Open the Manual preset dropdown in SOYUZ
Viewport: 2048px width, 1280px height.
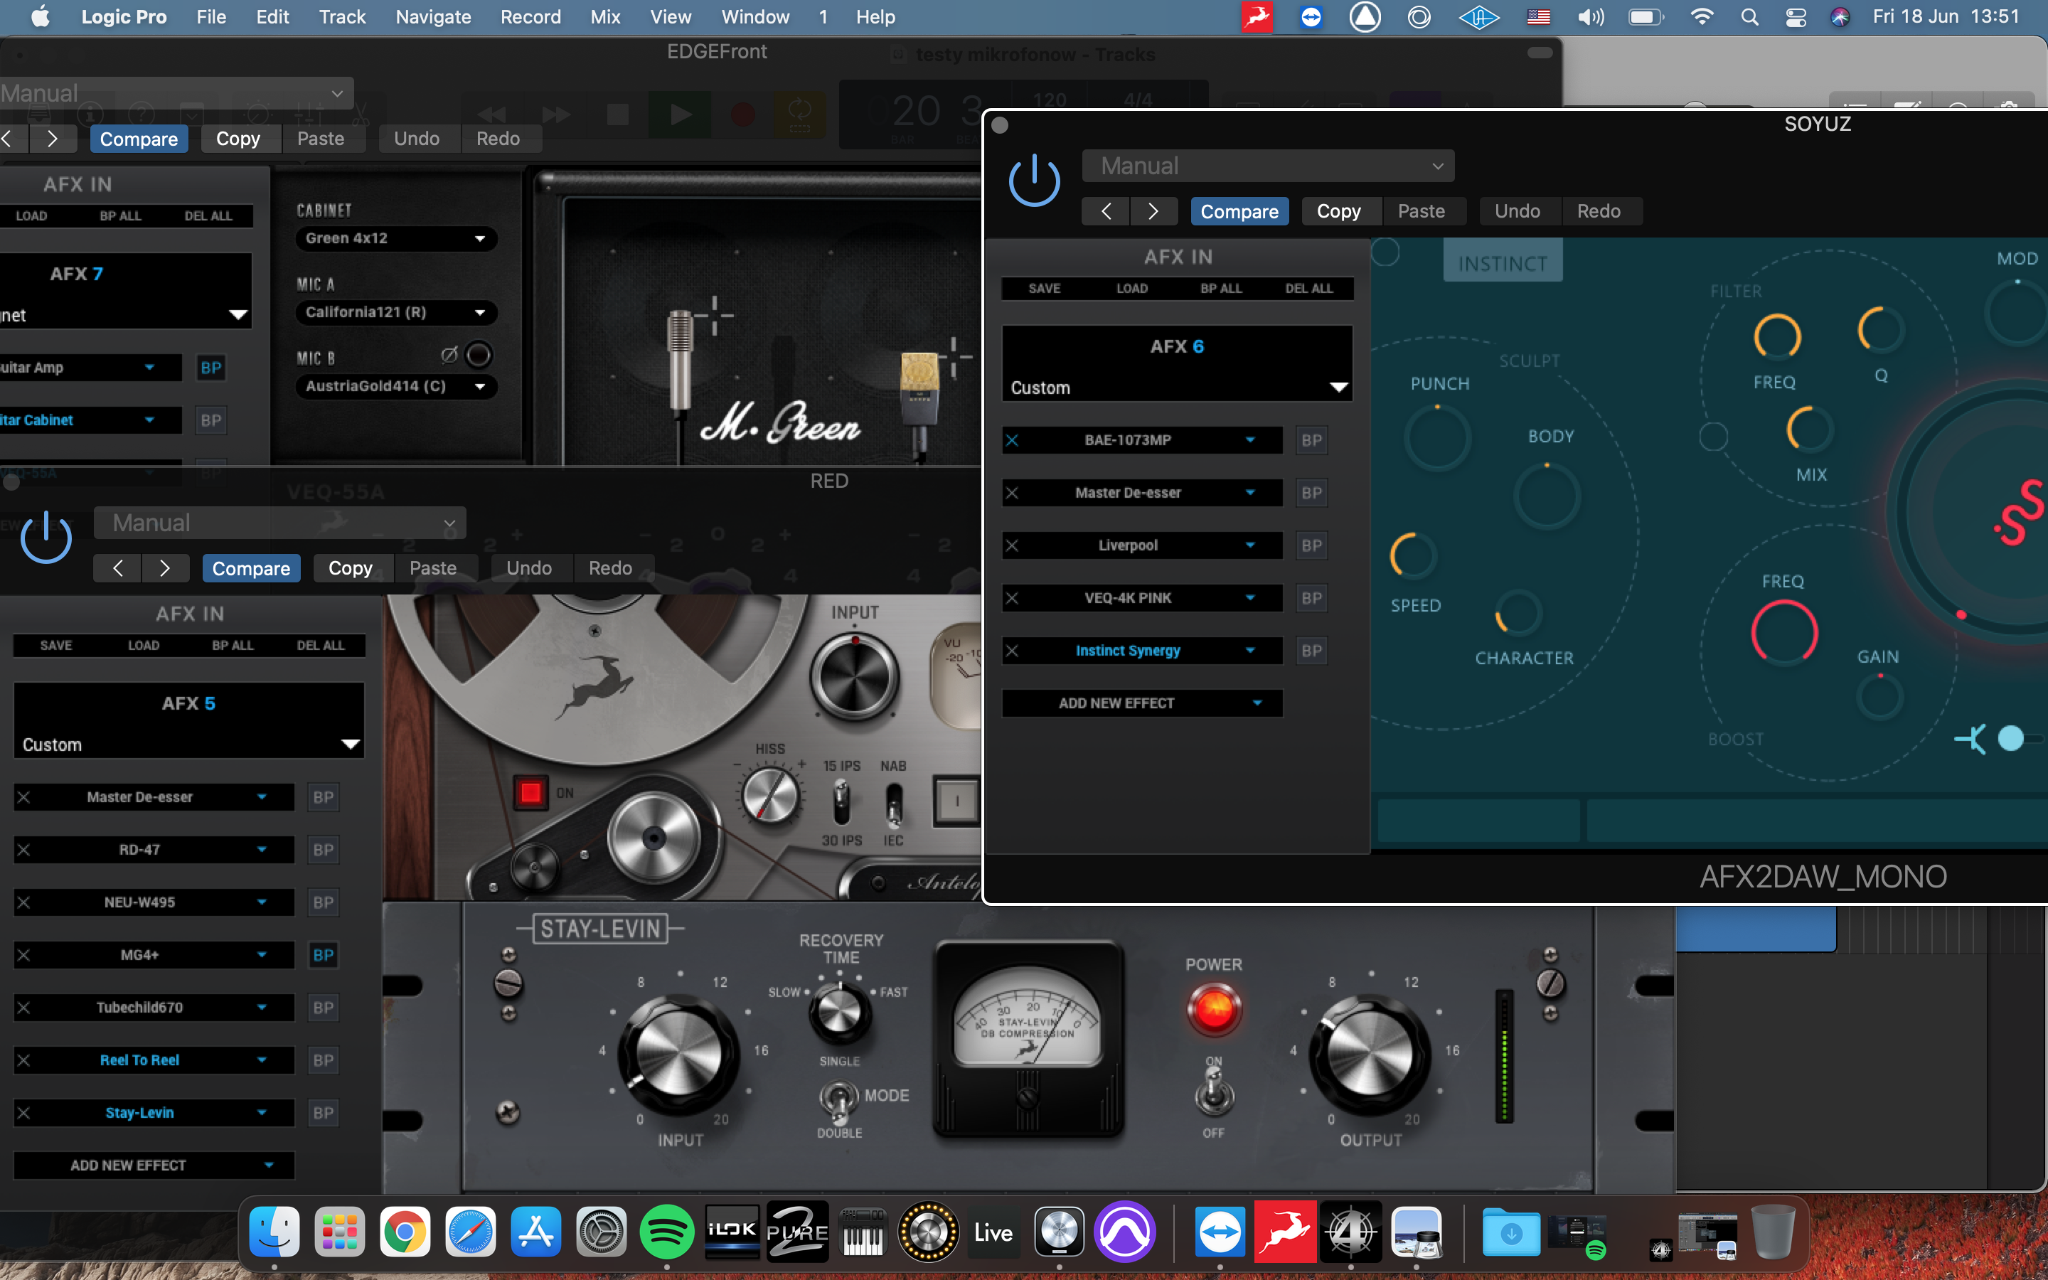point(1268,166)
